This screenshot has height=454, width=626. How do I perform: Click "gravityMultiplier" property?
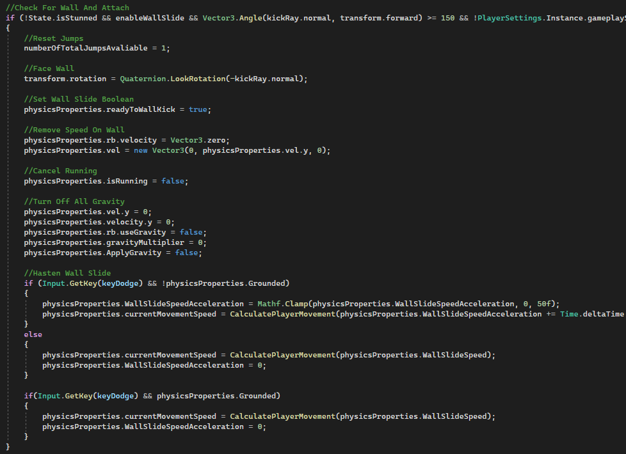(x=145, y=242)
